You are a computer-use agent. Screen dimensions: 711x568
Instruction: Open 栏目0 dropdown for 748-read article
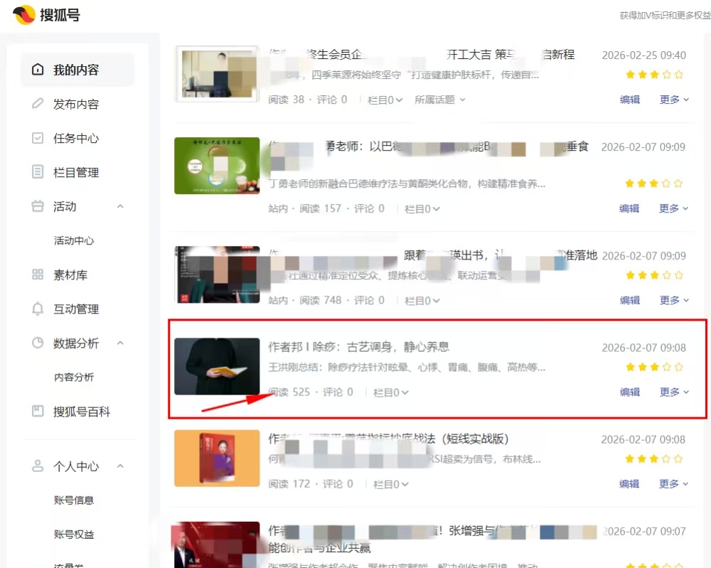422,301
